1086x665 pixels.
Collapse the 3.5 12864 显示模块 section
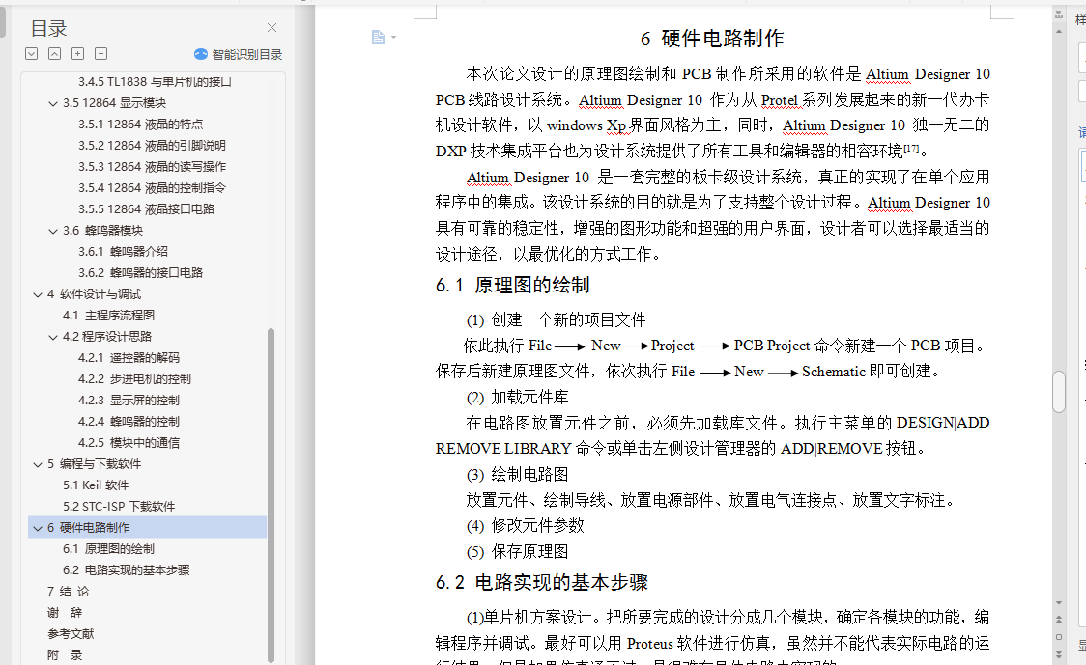coord(52,103)
